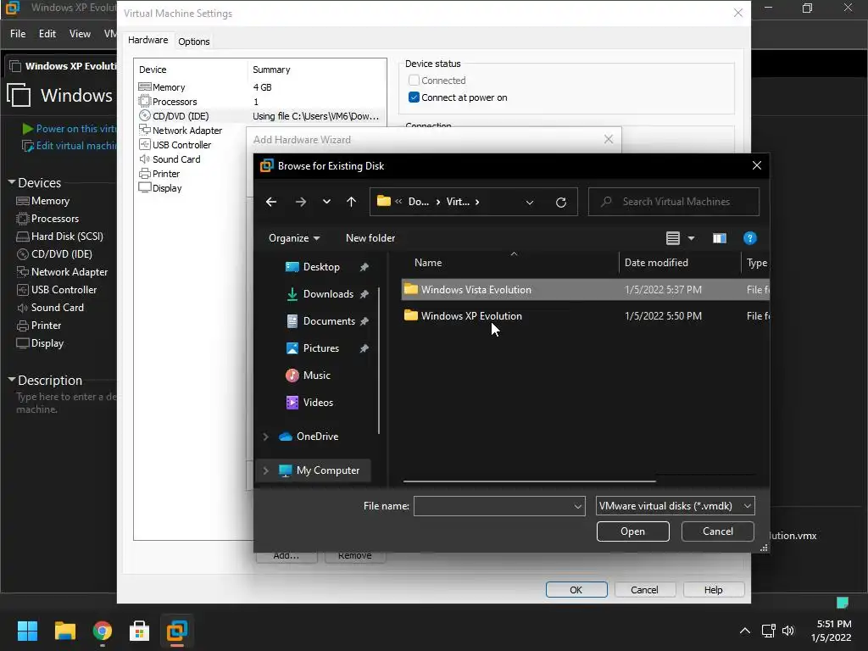Toggle the preview pane icon
The width and height of the screenshot is (868, 651).
719,238
